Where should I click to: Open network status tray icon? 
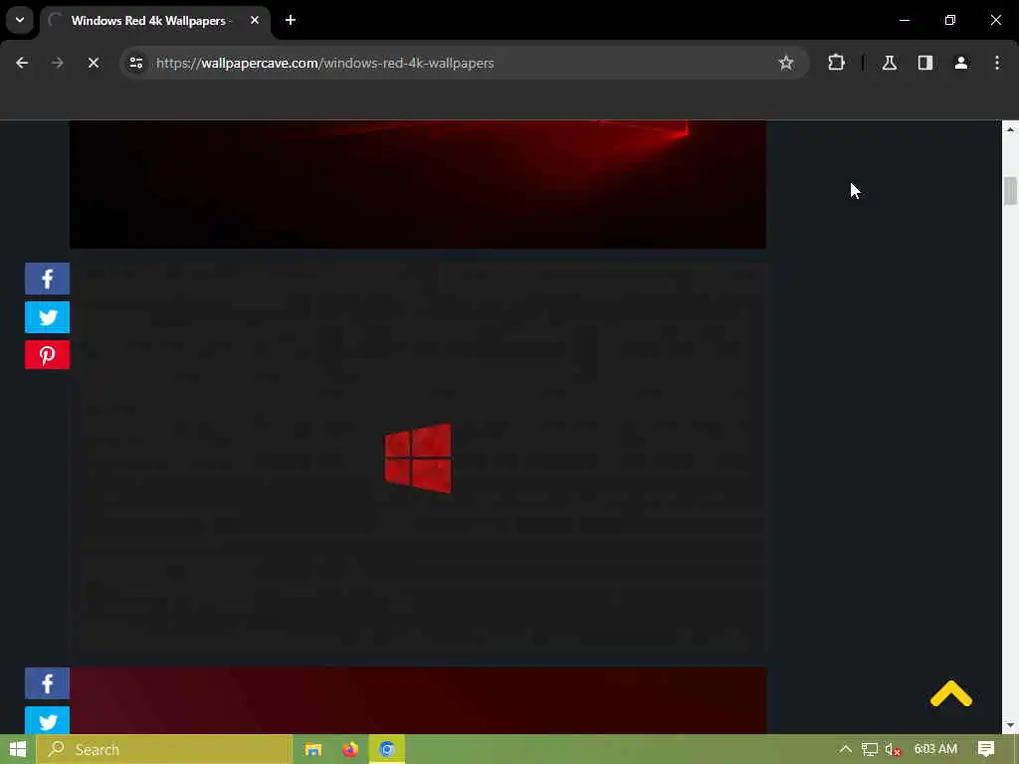point(870,749)
